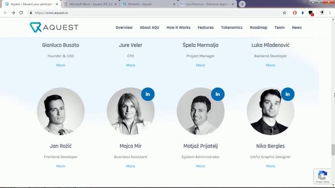
Task: Open a new browser tab
Action: point(242,4)
